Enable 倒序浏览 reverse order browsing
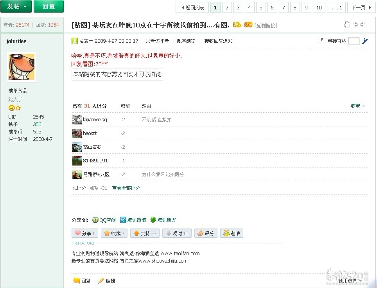This screenshot has height=288, width=377. point(187,41)
